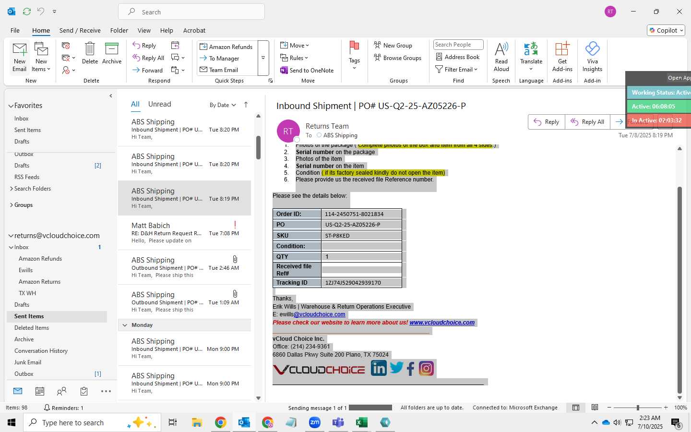Viewport: 691px width, 432px height.
Task: Open the www.vcloudchoice.com link
Action: pos(442,323)
